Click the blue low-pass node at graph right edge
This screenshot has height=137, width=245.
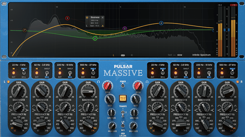[x=213, y=30]
